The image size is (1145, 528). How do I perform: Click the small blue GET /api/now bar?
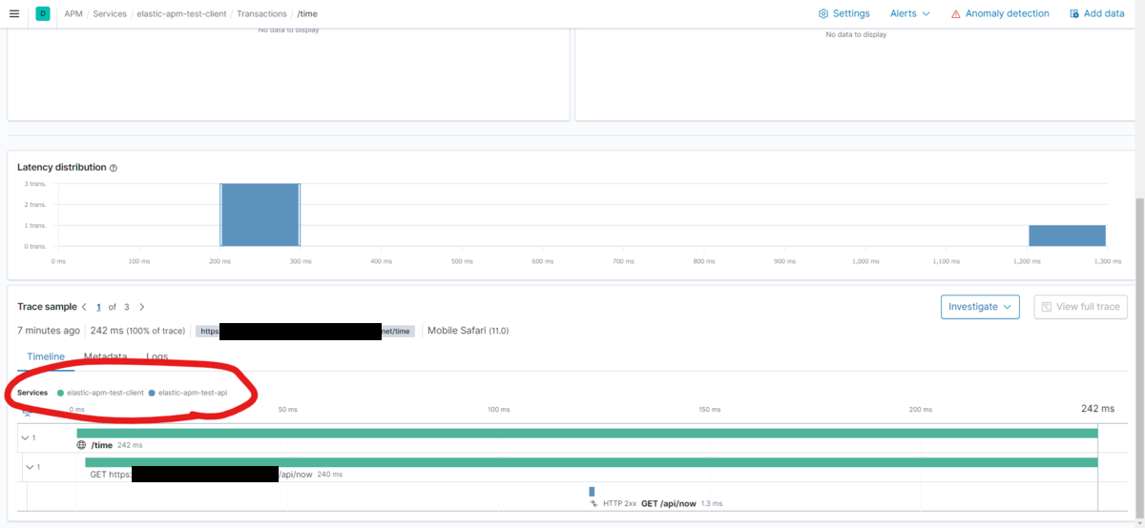pos(592,492)
